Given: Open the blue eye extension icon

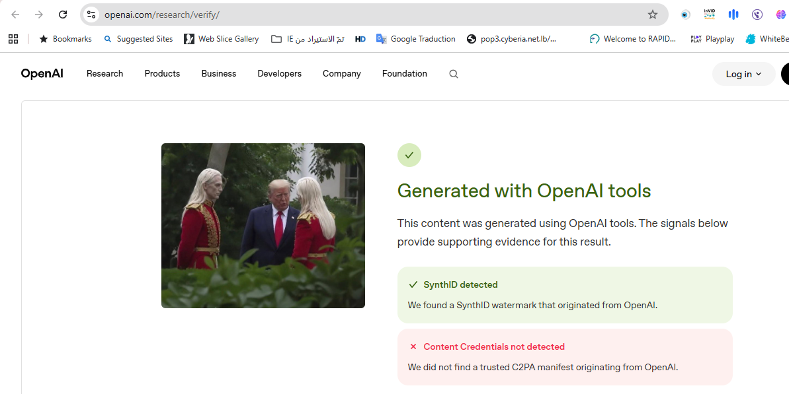Looking at the screenshot, I should click(685, 15).
